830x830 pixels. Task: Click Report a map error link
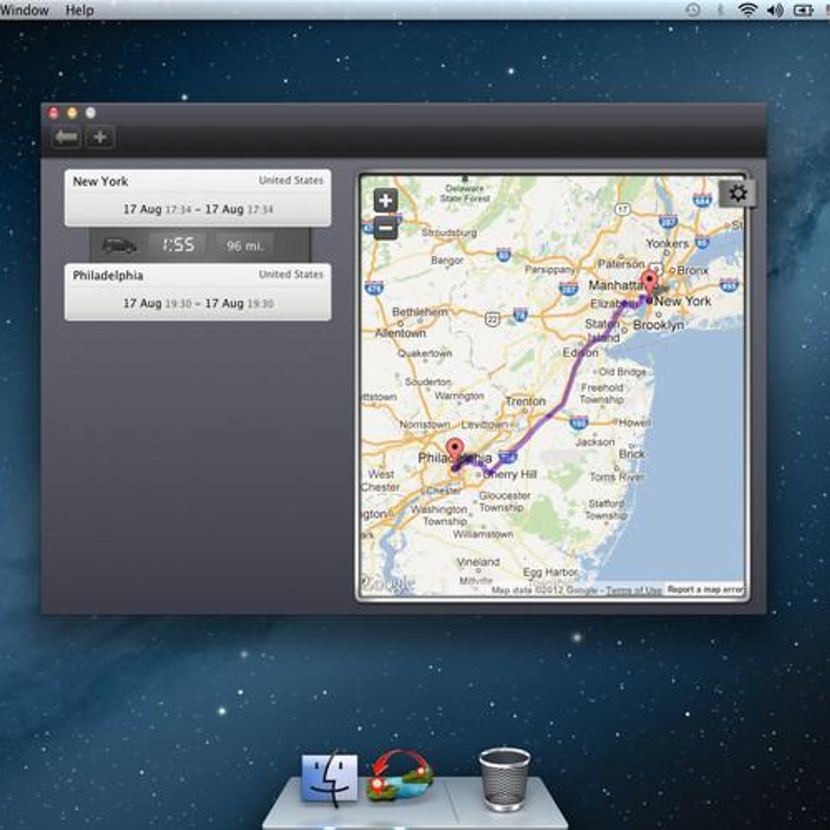pyautogui.click(x=706, y=589)
